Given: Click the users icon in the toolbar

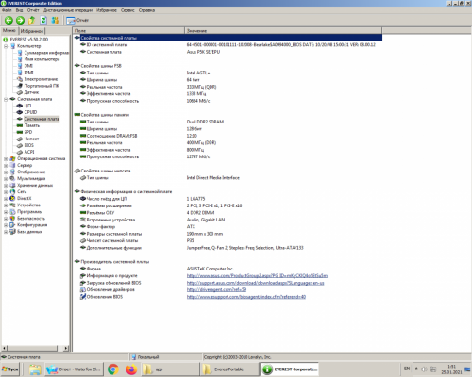Looking at the screenshot, I should [x=55, y=21].
